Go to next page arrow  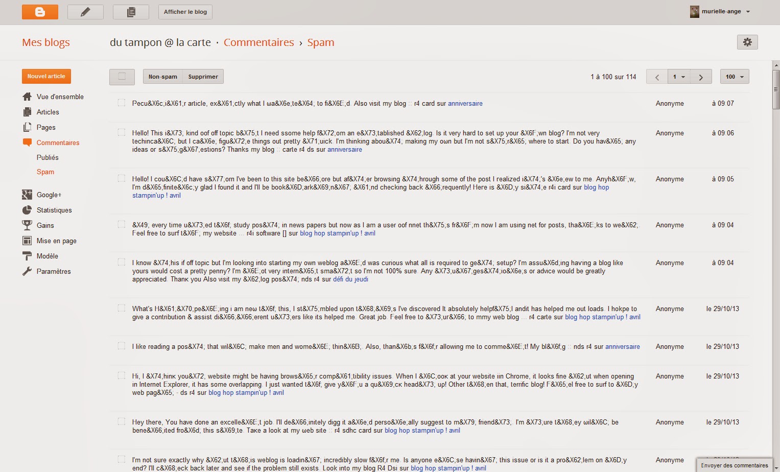[x=701, y=77]
